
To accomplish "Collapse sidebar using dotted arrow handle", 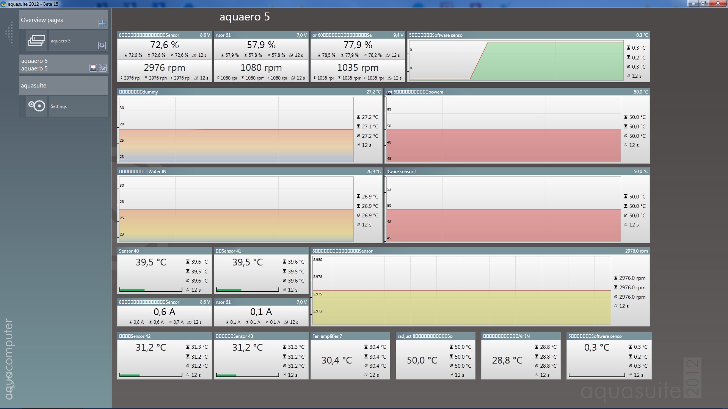I will (x=9, y=33).
